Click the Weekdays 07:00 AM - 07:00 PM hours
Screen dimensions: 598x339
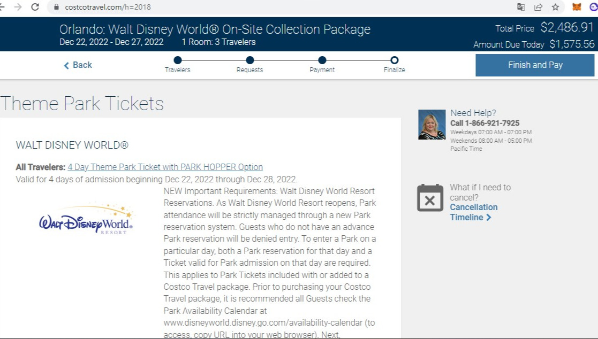coord(491,132)
